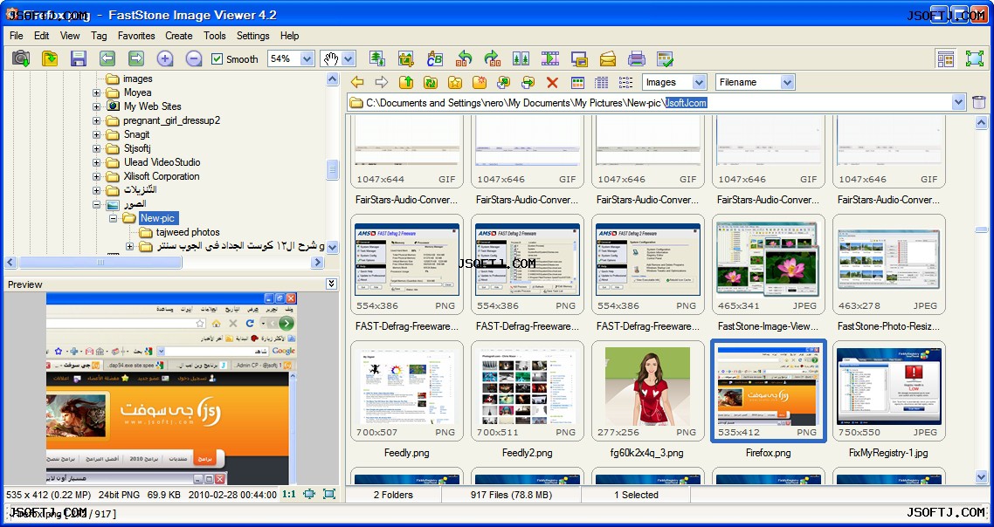Start the Slideshow filmstrip icon
This screenshot has width=994, height=527.
(x=550, y=59)
